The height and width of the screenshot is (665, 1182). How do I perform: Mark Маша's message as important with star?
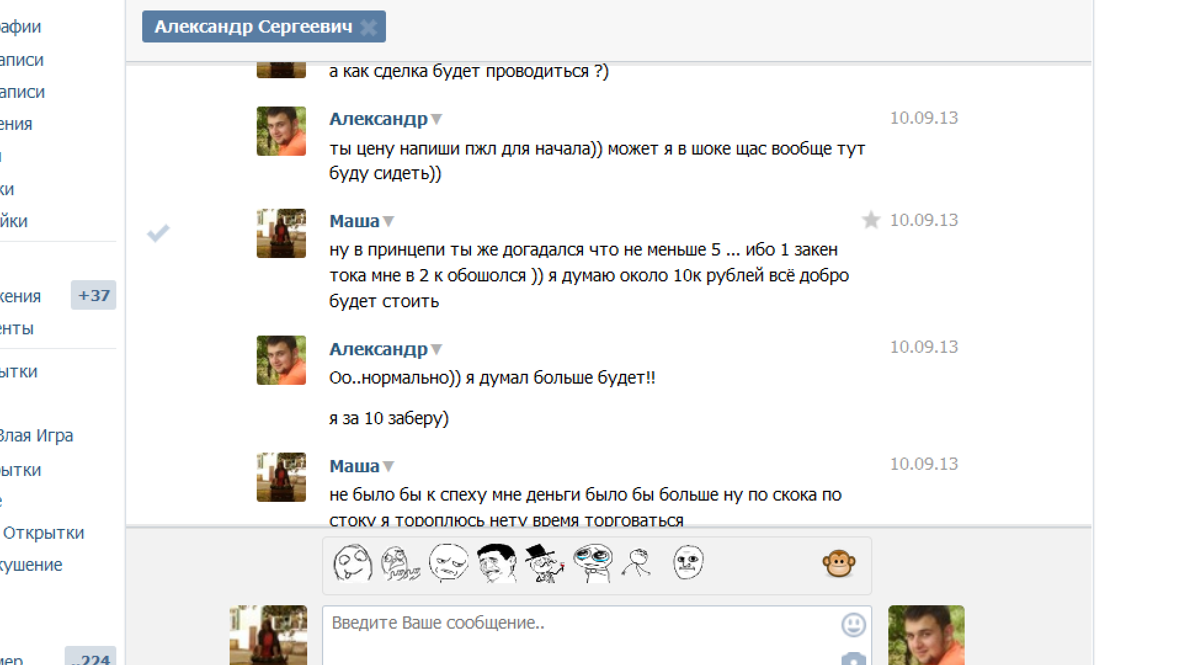click(870, 220)
